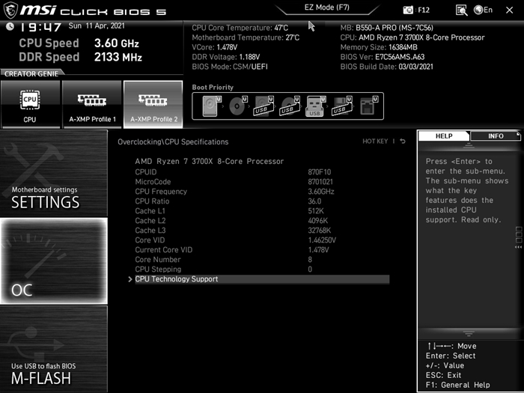Click the CREATOR GENIE label
The height and width of the screenshot is (393, 524).
point(31,73)
